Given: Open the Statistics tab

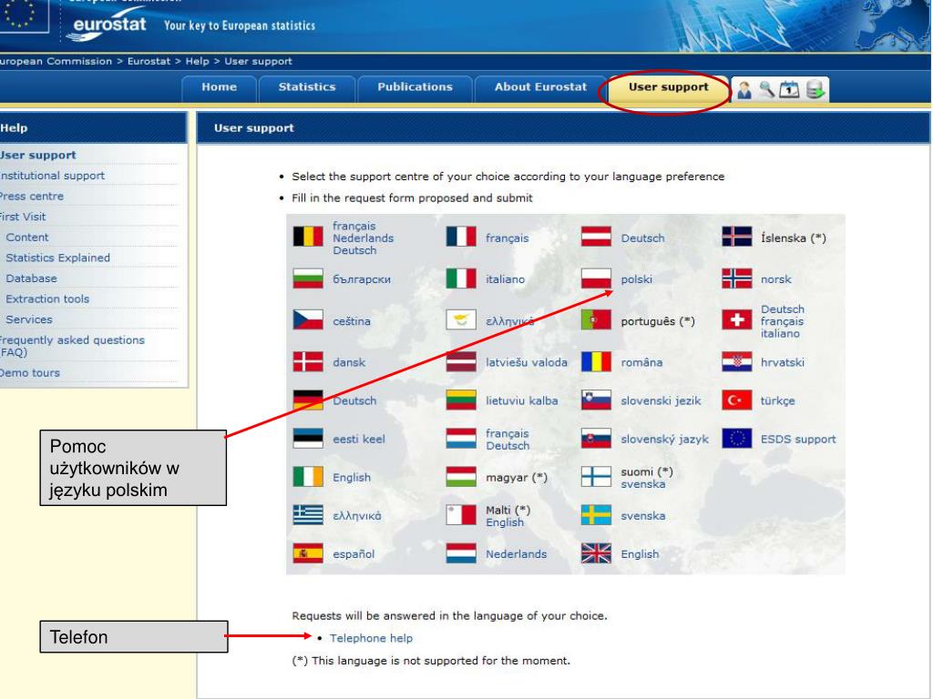Looking at the screenshot, I should pos(307,87).
